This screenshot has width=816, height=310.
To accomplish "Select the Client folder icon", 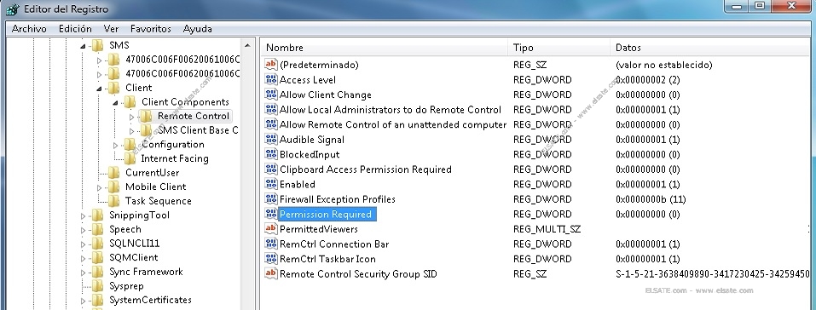I will pyautogui.click(x=113, y=88).
